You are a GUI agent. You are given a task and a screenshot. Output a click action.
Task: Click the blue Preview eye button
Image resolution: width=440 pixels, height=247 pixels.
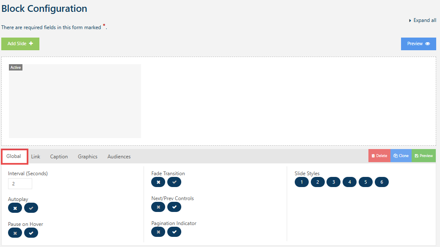(x=418, y=44)
